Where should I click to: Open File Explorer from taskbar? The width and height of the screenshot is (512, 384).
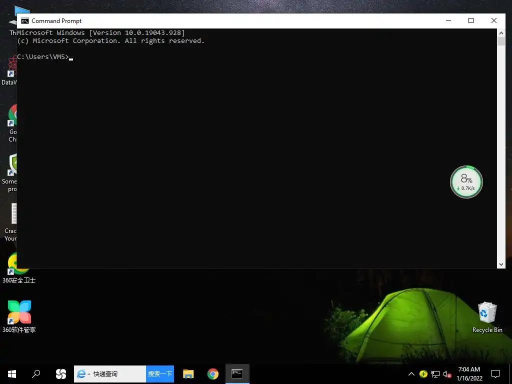point(188,374)
